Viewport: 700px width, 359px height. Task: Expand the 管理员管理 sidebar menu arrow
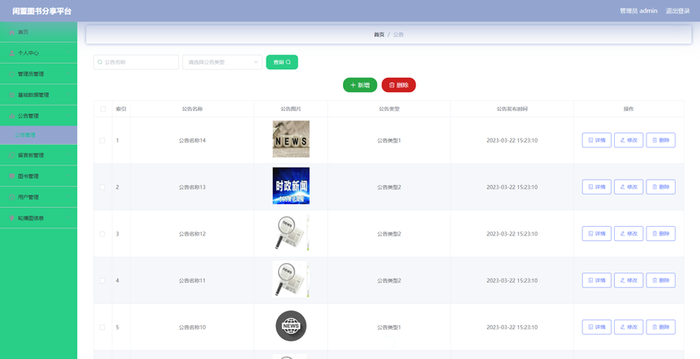68,74
